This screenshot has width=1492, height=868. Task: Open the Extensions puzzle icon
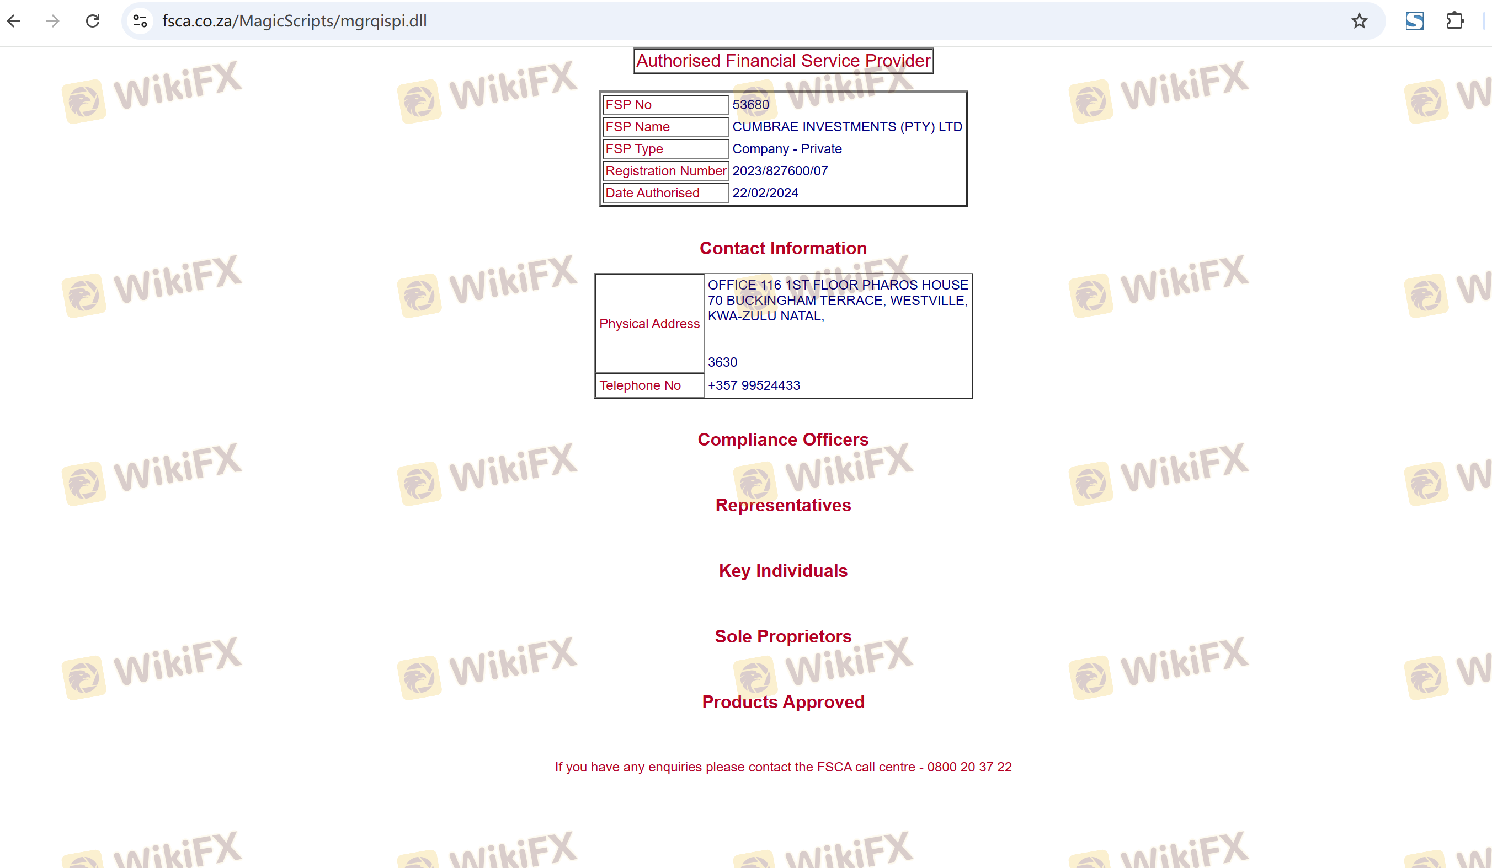(1454, 22)
